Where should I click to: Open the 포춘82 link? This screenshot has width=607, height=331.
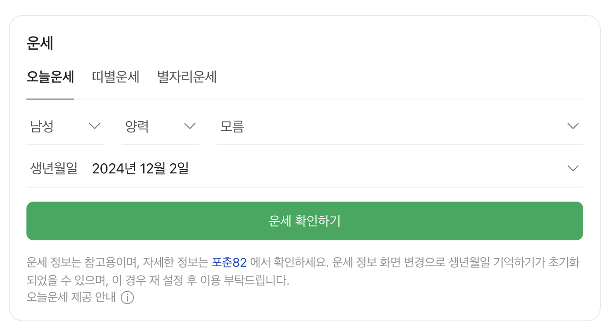[x=229, y=262]
